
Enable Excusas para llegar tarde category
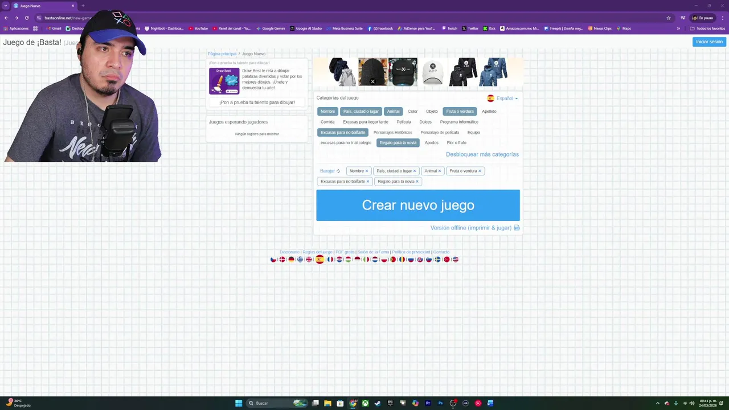[x=365, y=122]
